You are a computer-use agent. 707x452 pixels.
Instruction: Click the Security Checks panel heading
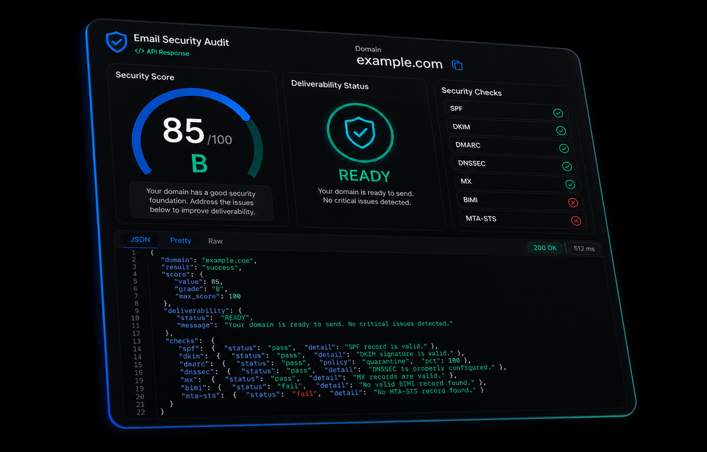pos(471,92)
